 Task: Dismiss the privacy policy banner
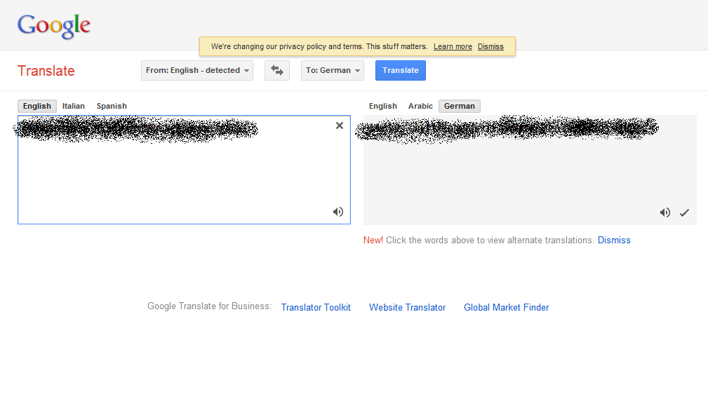490,46
